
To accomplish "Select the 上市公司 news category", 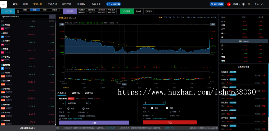I will (91, 13).
